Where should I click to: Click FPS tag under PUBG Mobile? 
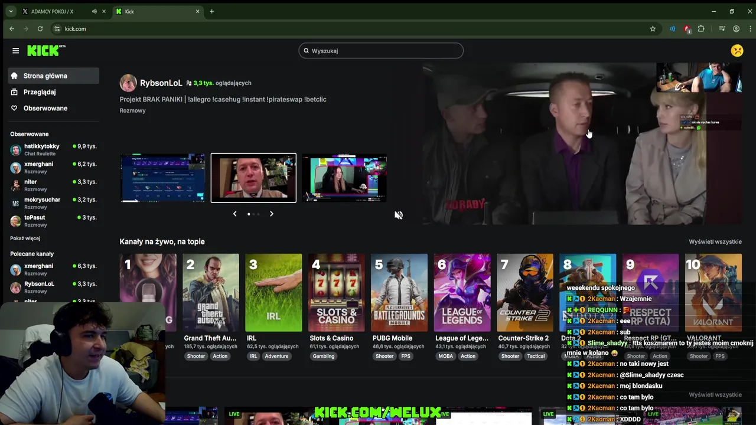pos(406,357)
